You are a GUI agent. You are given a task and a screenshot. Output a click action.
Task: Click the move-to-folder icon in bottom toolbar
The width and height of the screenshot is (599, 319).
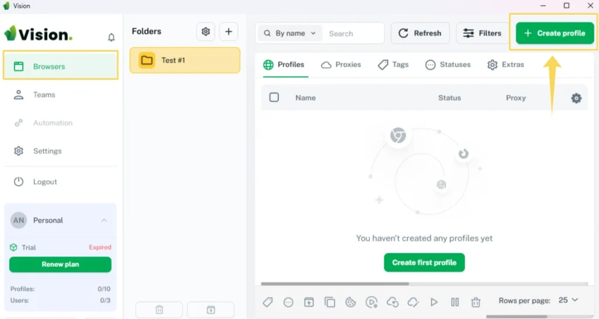309,302
